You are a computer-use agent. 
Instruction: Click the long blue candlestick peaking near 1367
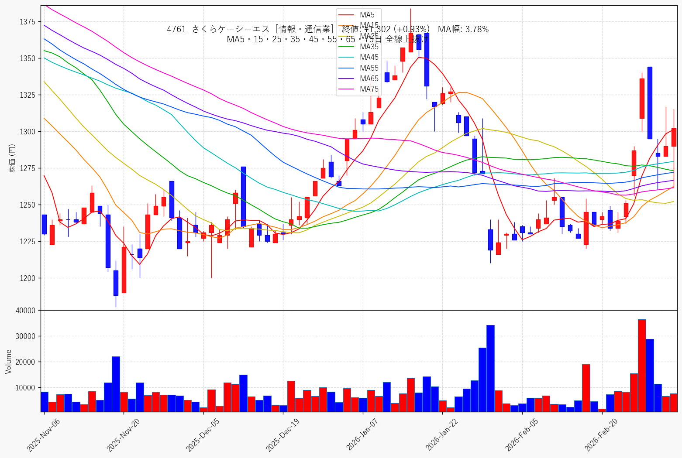pyautogui.click(x=427, y=60)
